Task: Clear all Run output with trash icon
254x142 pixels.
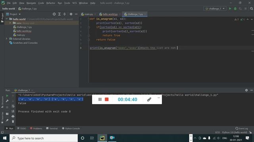Action: (x=13, y=121)
